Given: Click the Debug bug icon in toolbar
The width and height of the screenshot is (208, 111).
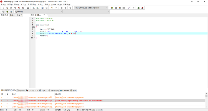Looking at the screenshot, I should pos(142,8).
